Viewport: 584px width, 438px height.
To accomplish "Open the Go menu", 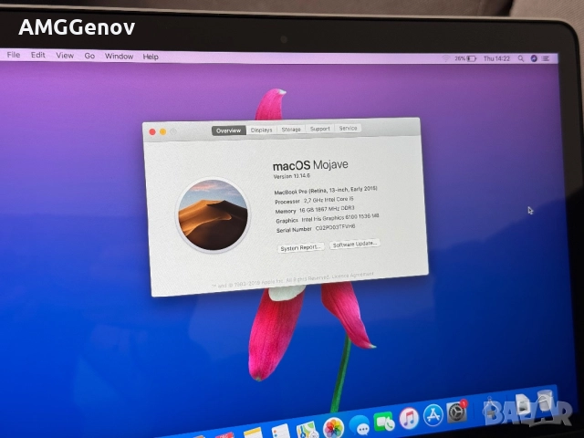I will [89, 56].
